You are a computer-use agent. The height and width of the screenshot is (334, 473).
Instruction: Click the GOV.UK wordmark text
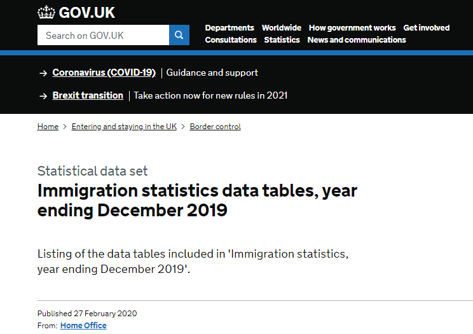click(x=87, y=13)
